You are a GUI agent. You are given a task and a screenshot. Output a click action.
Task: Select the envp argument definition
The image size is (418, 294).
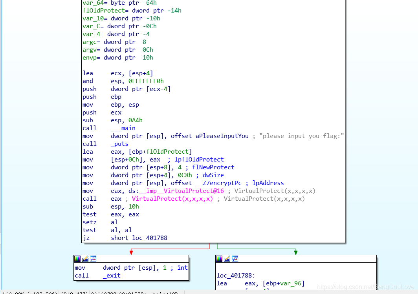coord(118,58)
